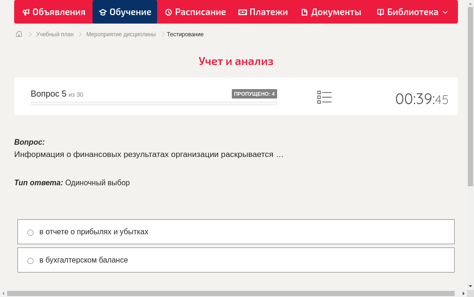The width and height of the screenshot is (474, 297).
Task: Click the test progress bar under Вопрос 5
Action: pos(153,103)
